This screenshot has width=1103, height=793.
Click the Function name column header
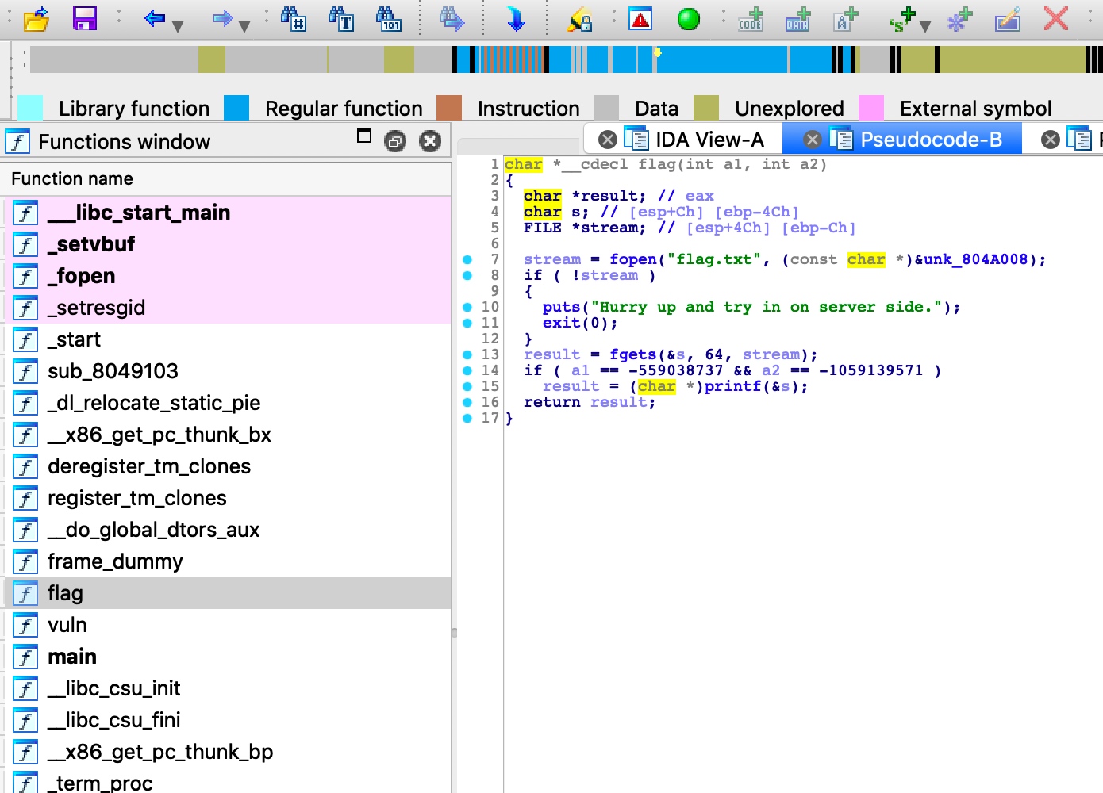pos(72,178)
